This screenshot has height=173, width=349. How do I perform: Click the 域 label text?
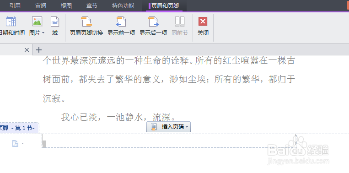(55, 33)
